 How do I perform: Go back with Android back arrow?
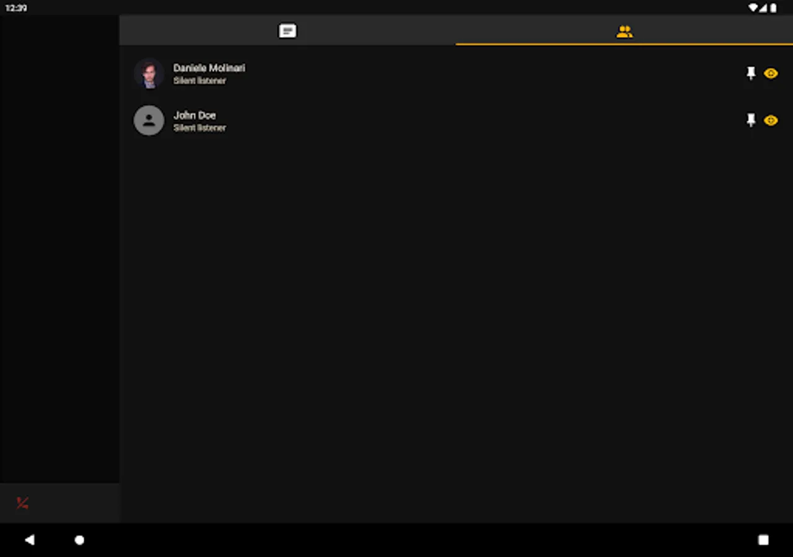tap(29, 540)
